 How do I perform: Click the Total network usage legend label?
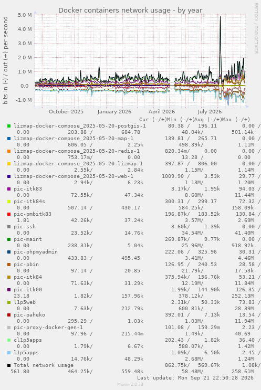(x=44, y=365)
